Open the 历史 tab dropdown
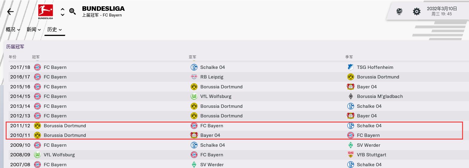The image size is (469, 168). pyautogui.click(x=55, y=29)
